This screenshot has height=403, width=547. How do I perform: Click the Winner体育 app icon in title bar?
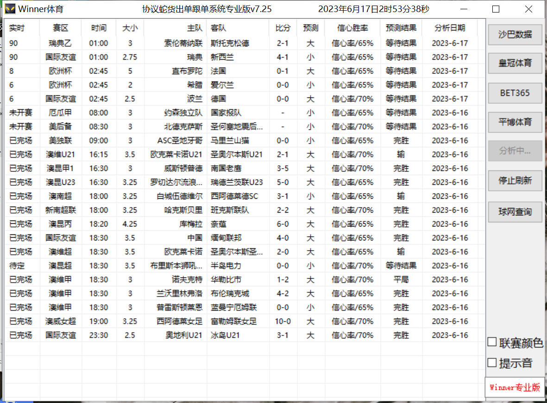coord(10,9)
